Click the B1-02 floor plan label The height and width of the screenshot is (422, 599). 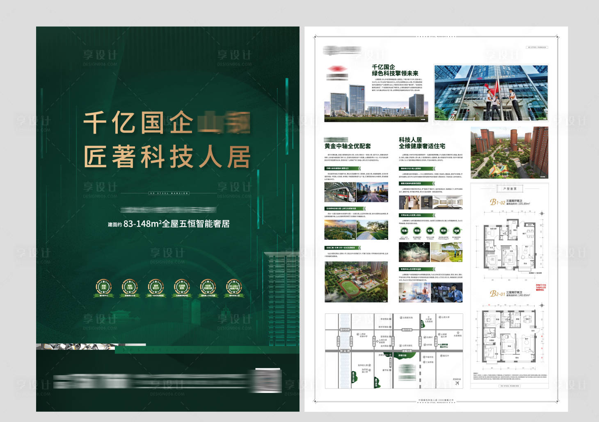498,202
